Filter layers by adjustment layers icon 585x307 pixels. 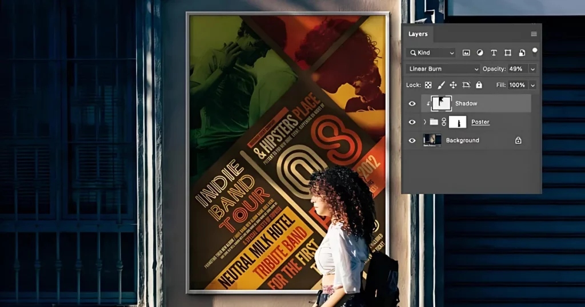click(x=480, y=53)
